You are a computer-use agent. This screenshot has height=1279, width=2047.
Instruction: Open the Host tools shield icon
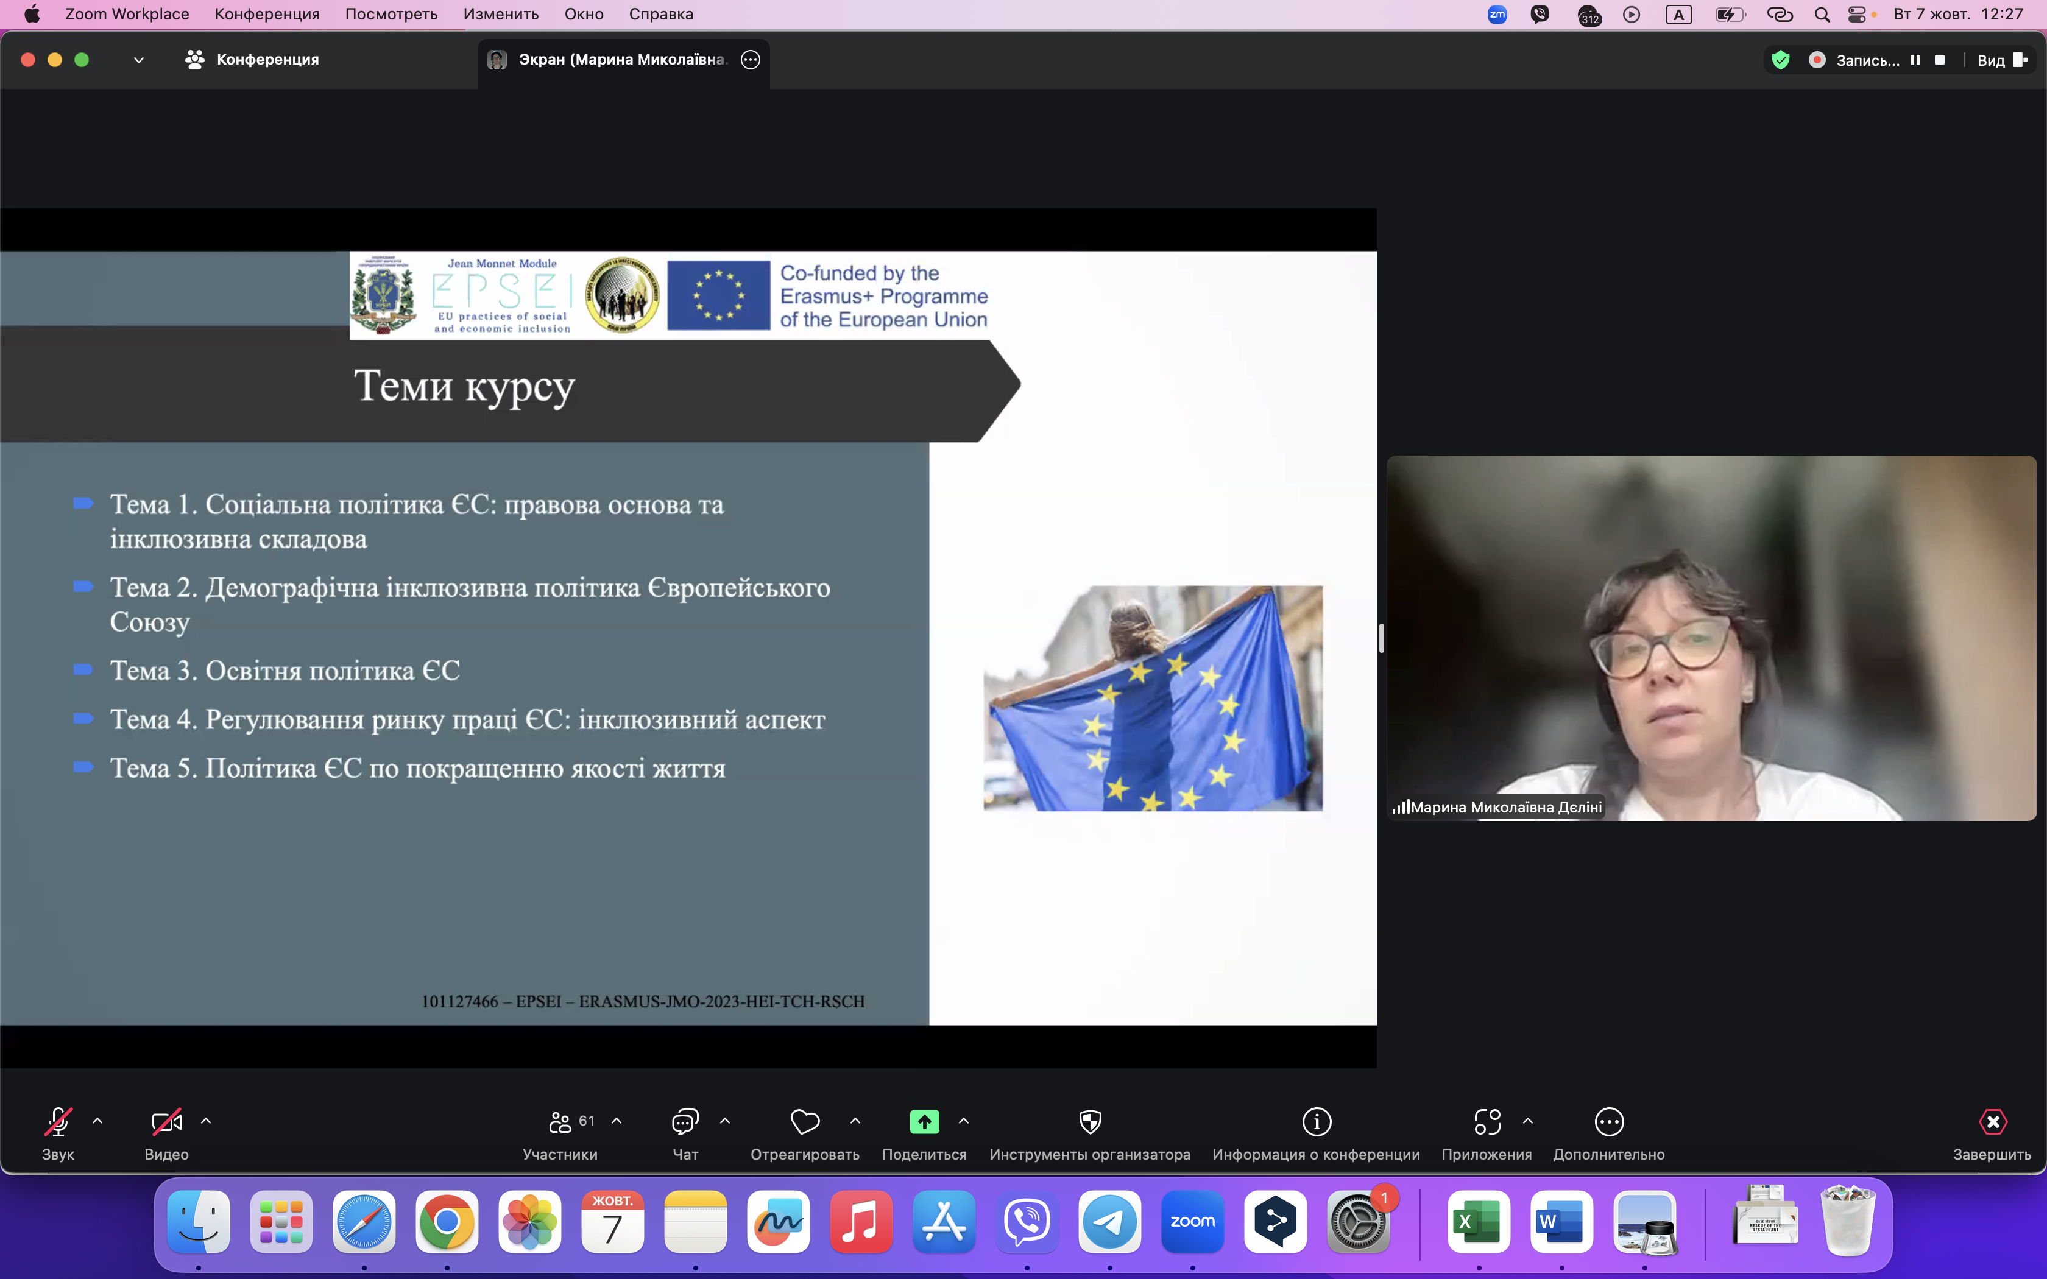(1089, 1122)
